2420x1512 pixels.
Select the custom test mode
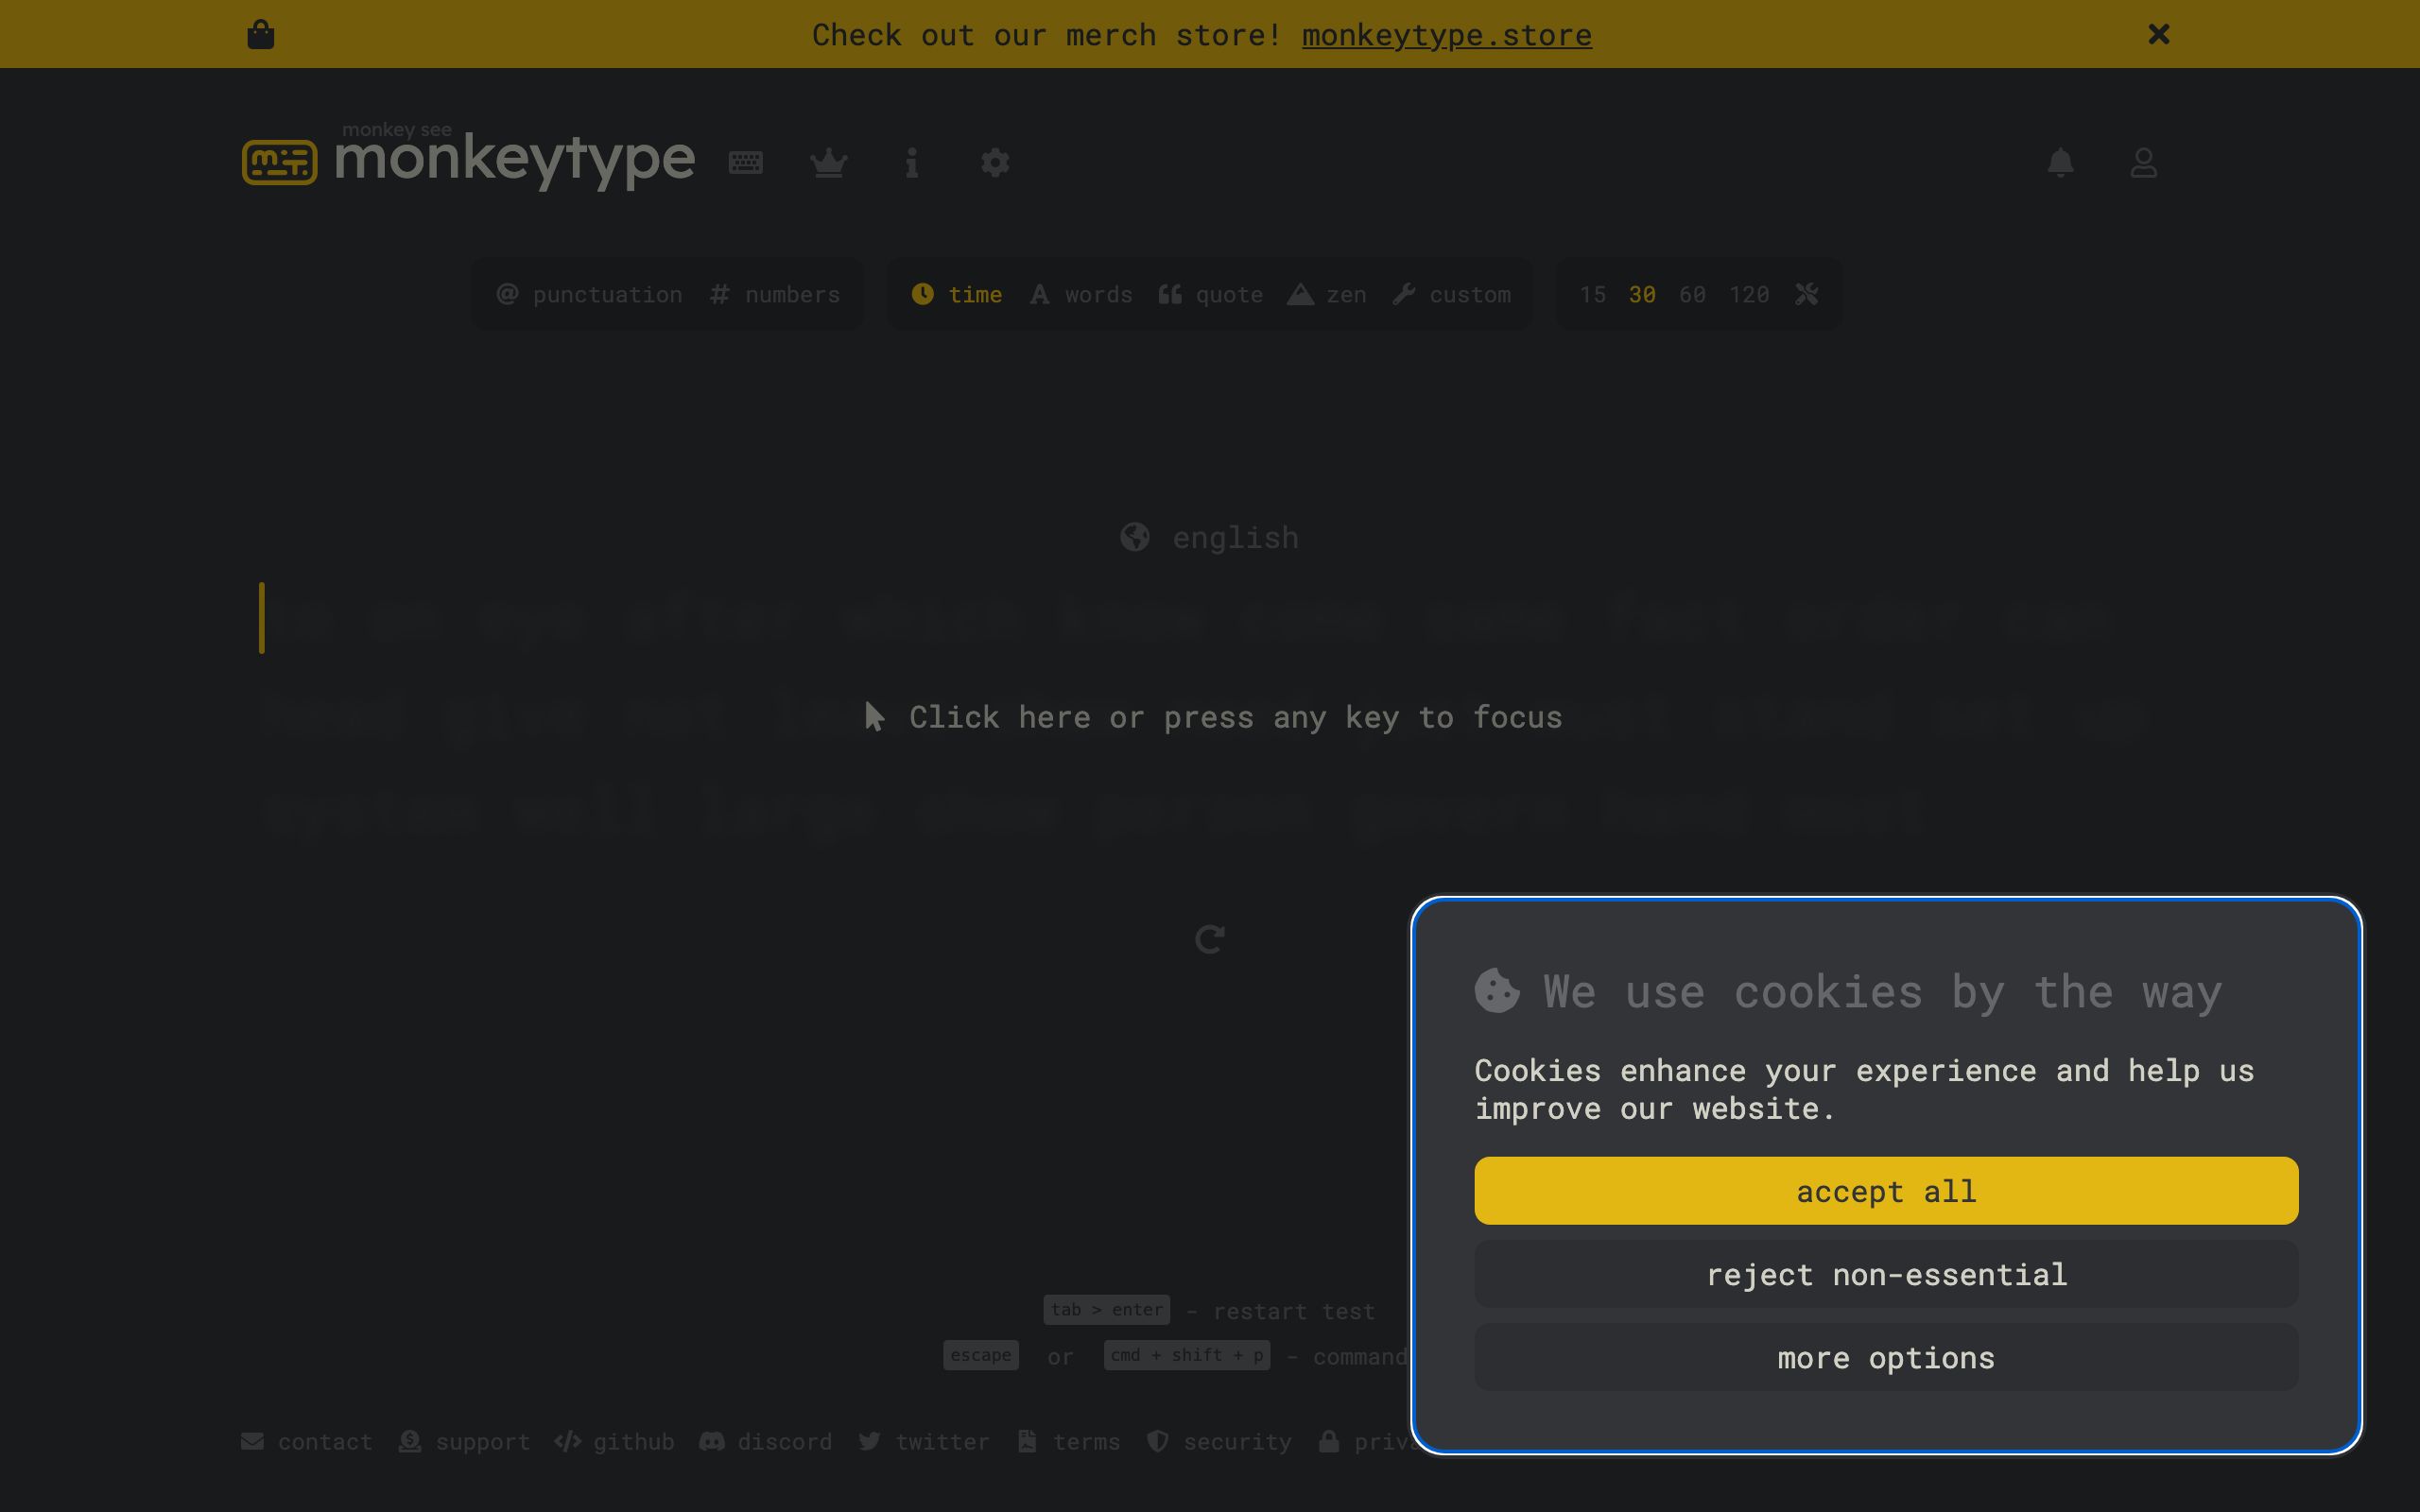(x=1452, y=294)
